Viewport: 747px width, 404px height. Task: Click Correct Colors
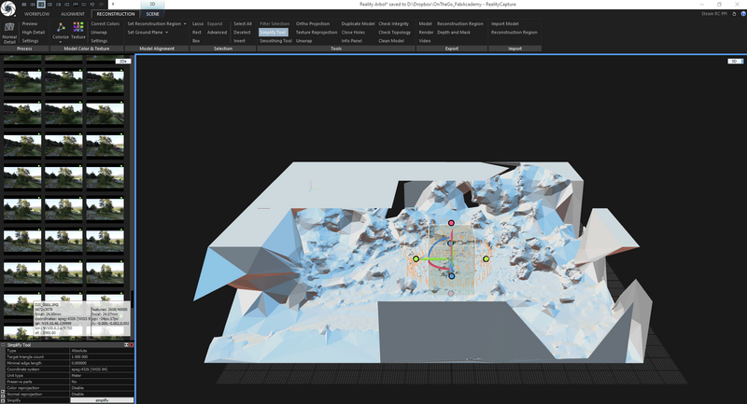tap(106, 24)
